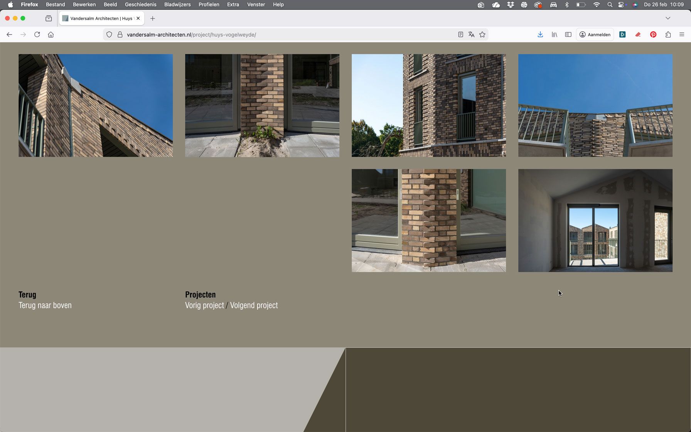This screenshot has width=691, height=432.
Task: Go to the Firefox home page icon
Action: (51, 35)
